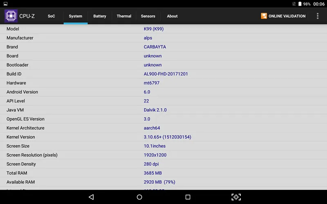Select the Screen Density label
Screen dimensions: 327x204
pos(21,164)
